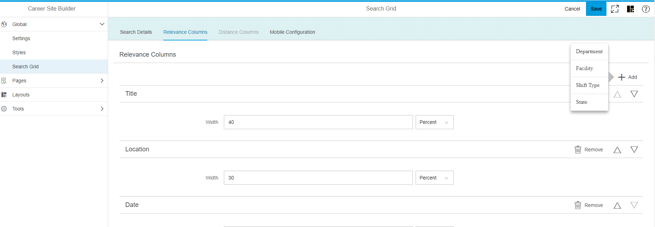Viewport: 655px width, 227px height.
Task: Click the Title row move up arrow
Action: click(x=617, y=94)
